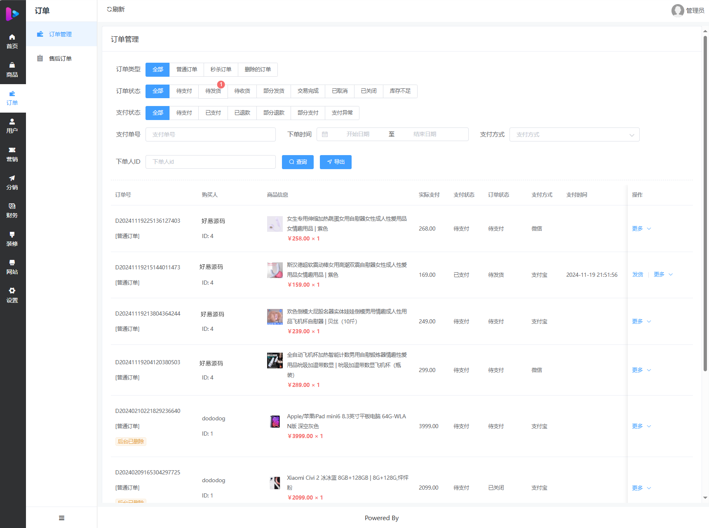Select the 待发货 order status filter

tap(213, 91)
